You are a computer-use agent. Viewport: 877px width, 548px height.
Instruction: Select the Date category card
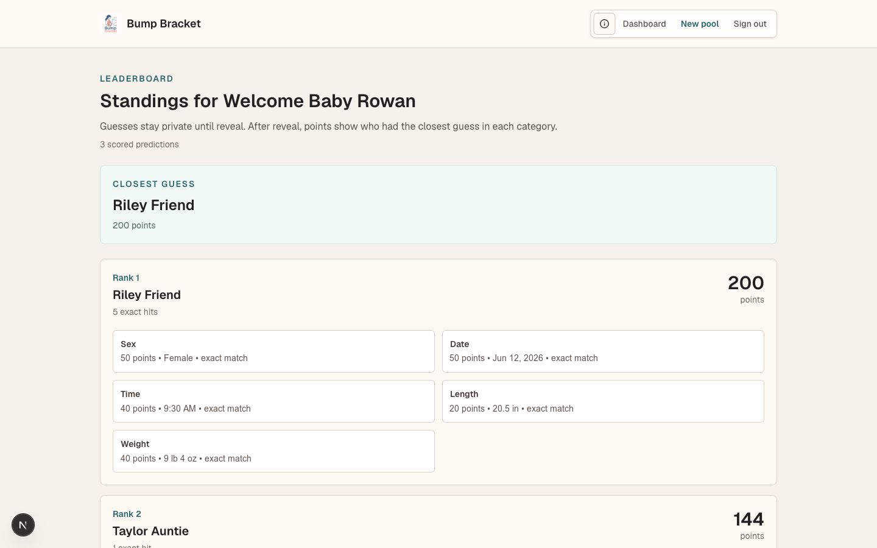tap(603, 351)
